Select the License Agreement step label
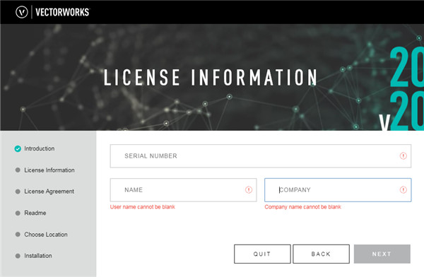Image resolution: width=424 pixels, height=277 pixels. tap(49, 191)
